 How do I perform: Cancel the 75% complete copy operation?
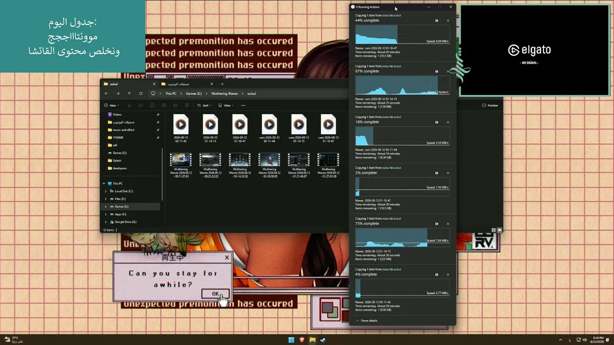click(448, 224)
